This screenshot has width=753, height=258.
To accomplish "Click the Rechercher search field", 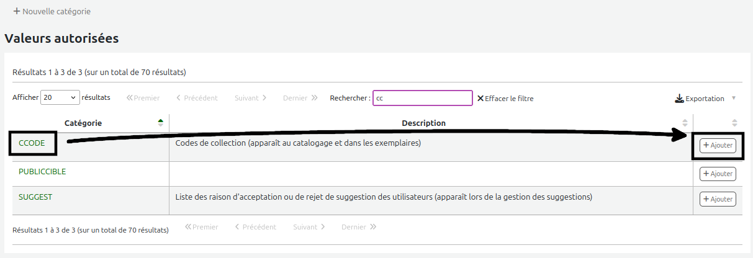I will (x=423, y=98).
